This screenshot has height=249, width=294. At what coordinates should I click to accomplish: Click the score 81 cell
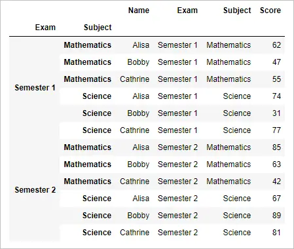pyautogui.click(x=276, y=233)
